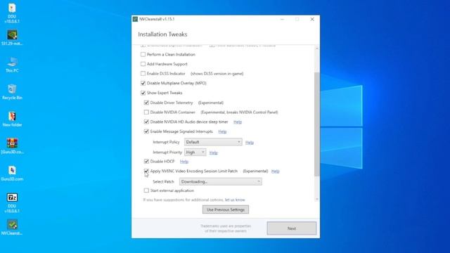Open the 7z DDU v18.0.6.1 archive icon
The height and width of the screenshot is (253, 450).
[x=12, y=203]
